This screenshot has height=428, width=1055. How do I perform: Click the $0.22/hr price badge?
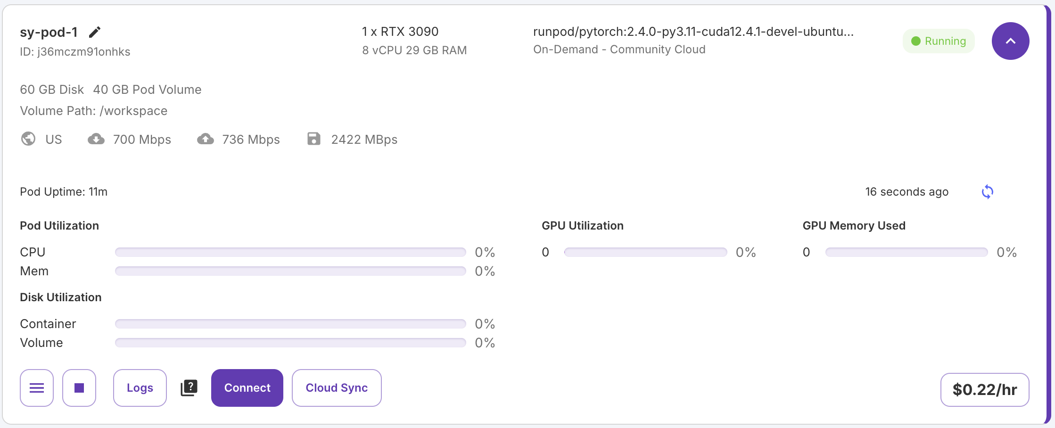(x=985, y=390)
